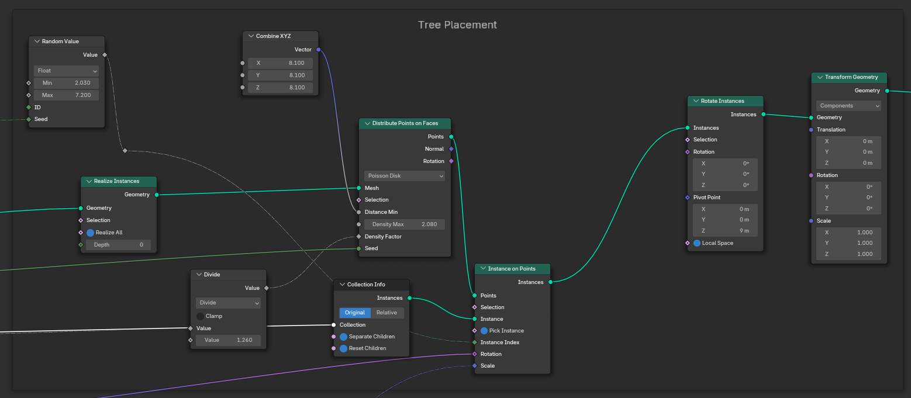This screenshot has height=398, width=911.
Task: Click the Instance Index input socket
Action: click(x=474, y=342)
